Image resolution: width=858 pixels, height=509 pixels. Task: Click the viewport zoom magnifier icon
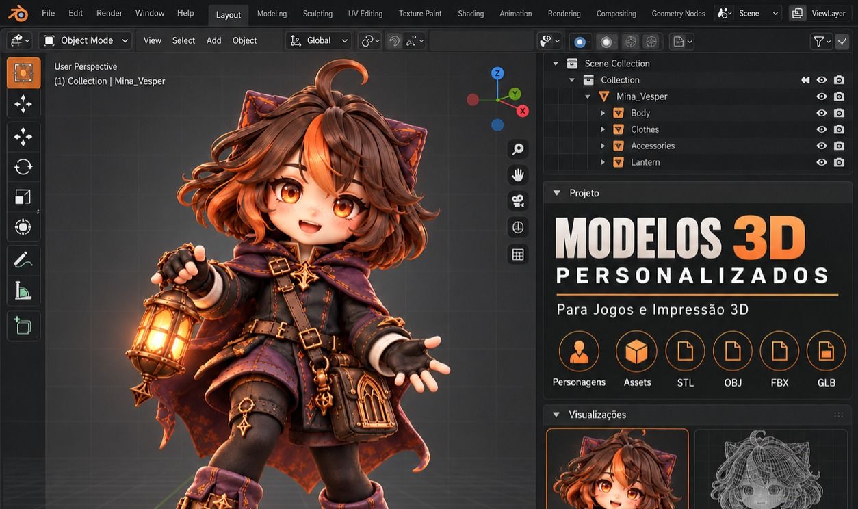point(518,149)
